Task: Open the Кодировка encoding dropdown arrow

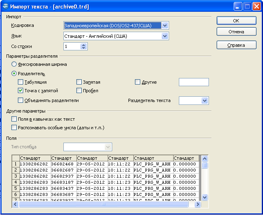Action: tap(165, 26)
